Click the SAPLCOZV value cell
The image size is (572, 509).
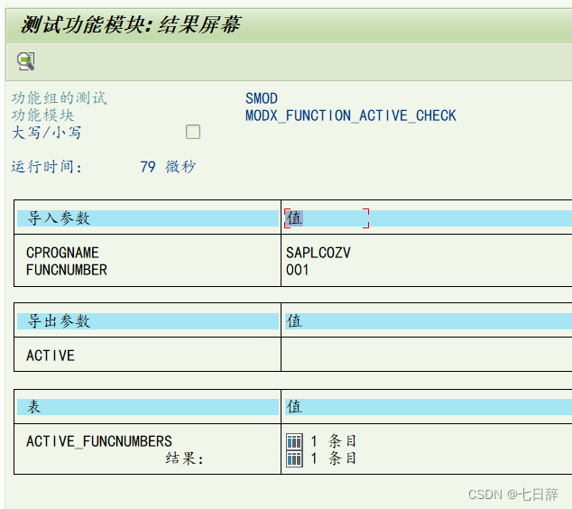click(x=318, y=253)
